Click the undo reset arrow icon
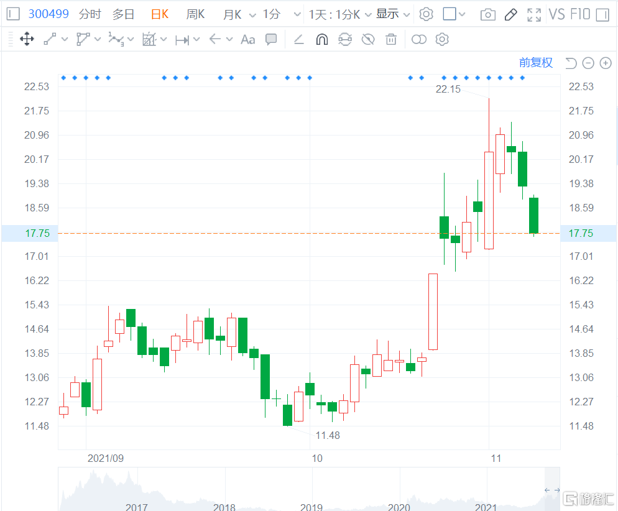618x511 pixels. click(571, 63)
